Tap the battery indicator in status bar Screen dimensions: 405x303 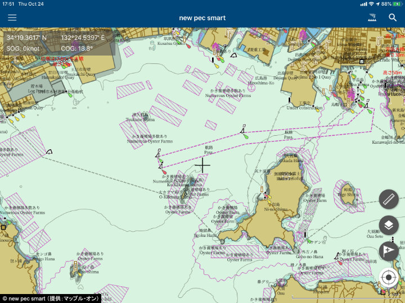pos(398,4)
